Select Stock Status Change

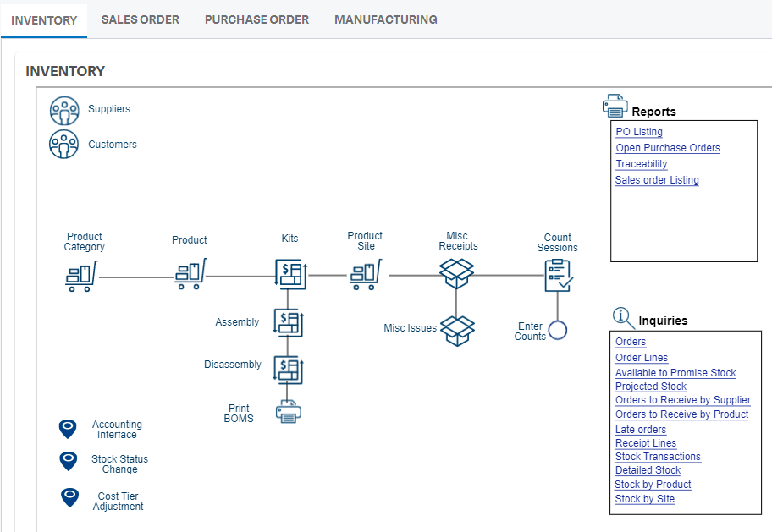pos(68,461)
